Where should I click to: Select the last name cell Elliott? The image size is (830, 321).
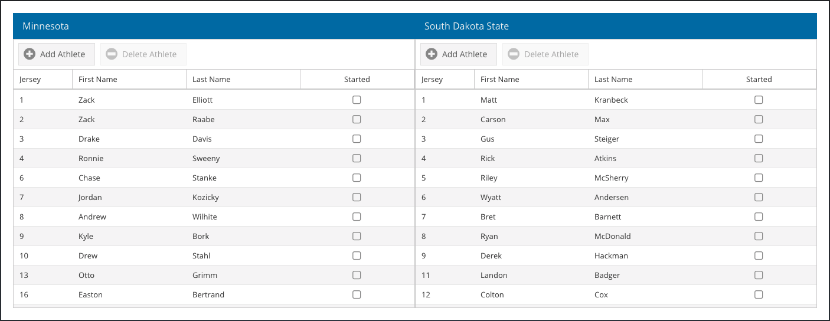[243, 100]
